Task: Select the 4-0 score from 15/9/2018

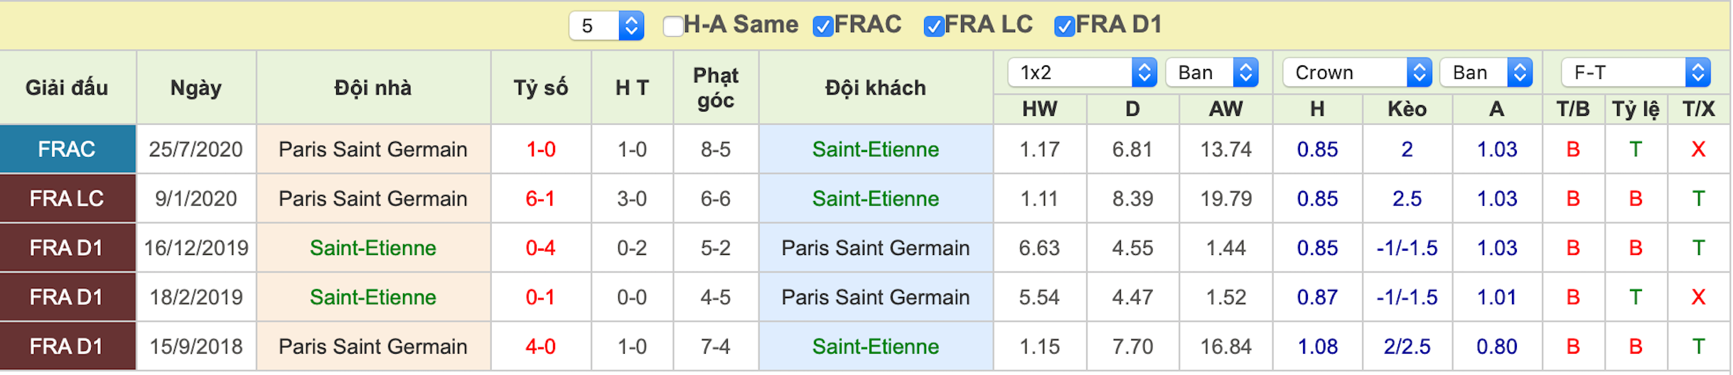Action: (x=540, y=347)
